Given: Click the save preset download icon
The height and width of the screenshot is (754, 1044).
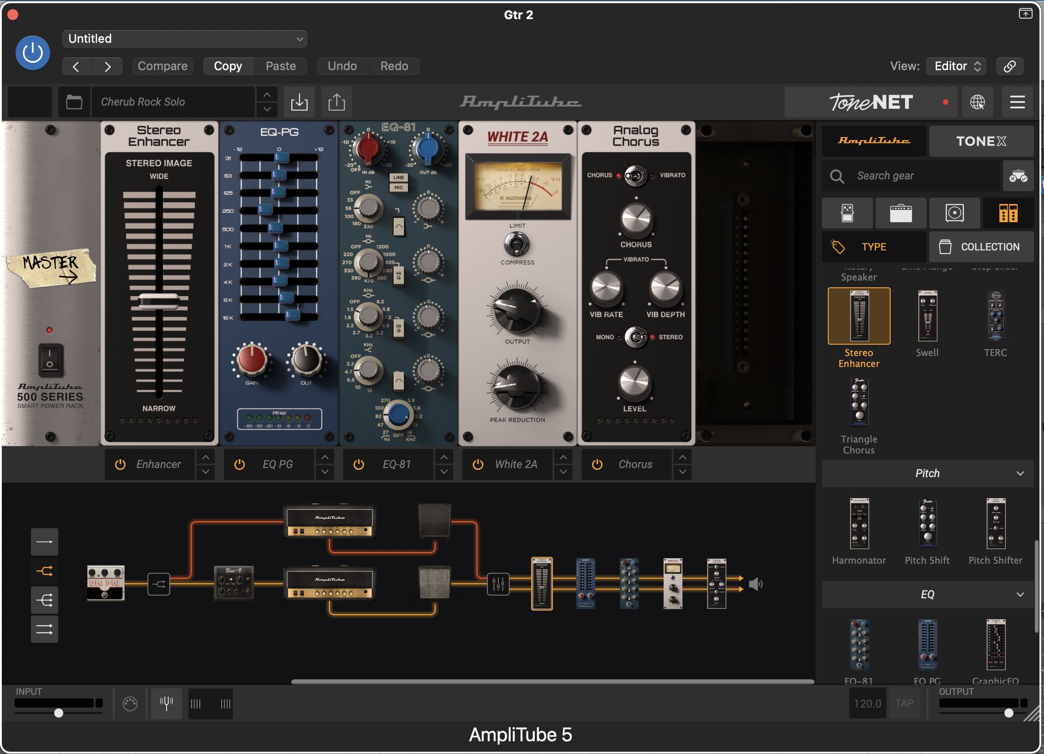Looking at the screenshot, I should [299, 102].
